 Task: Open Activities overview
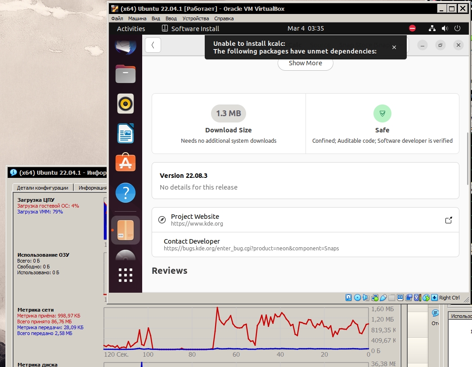131,29
